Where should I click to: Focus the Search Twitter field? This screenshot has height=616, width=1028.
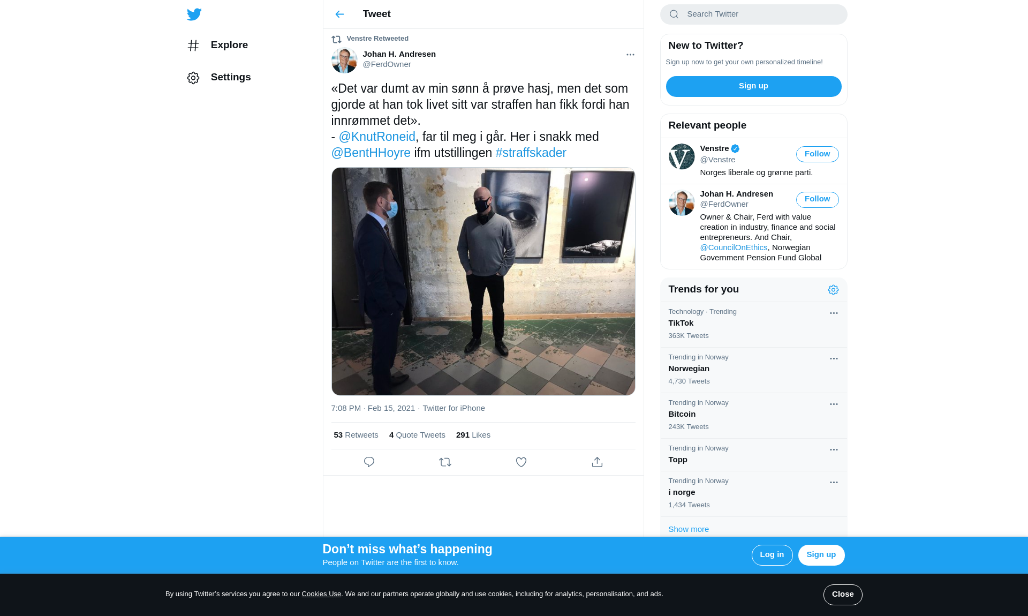[753, 14]
